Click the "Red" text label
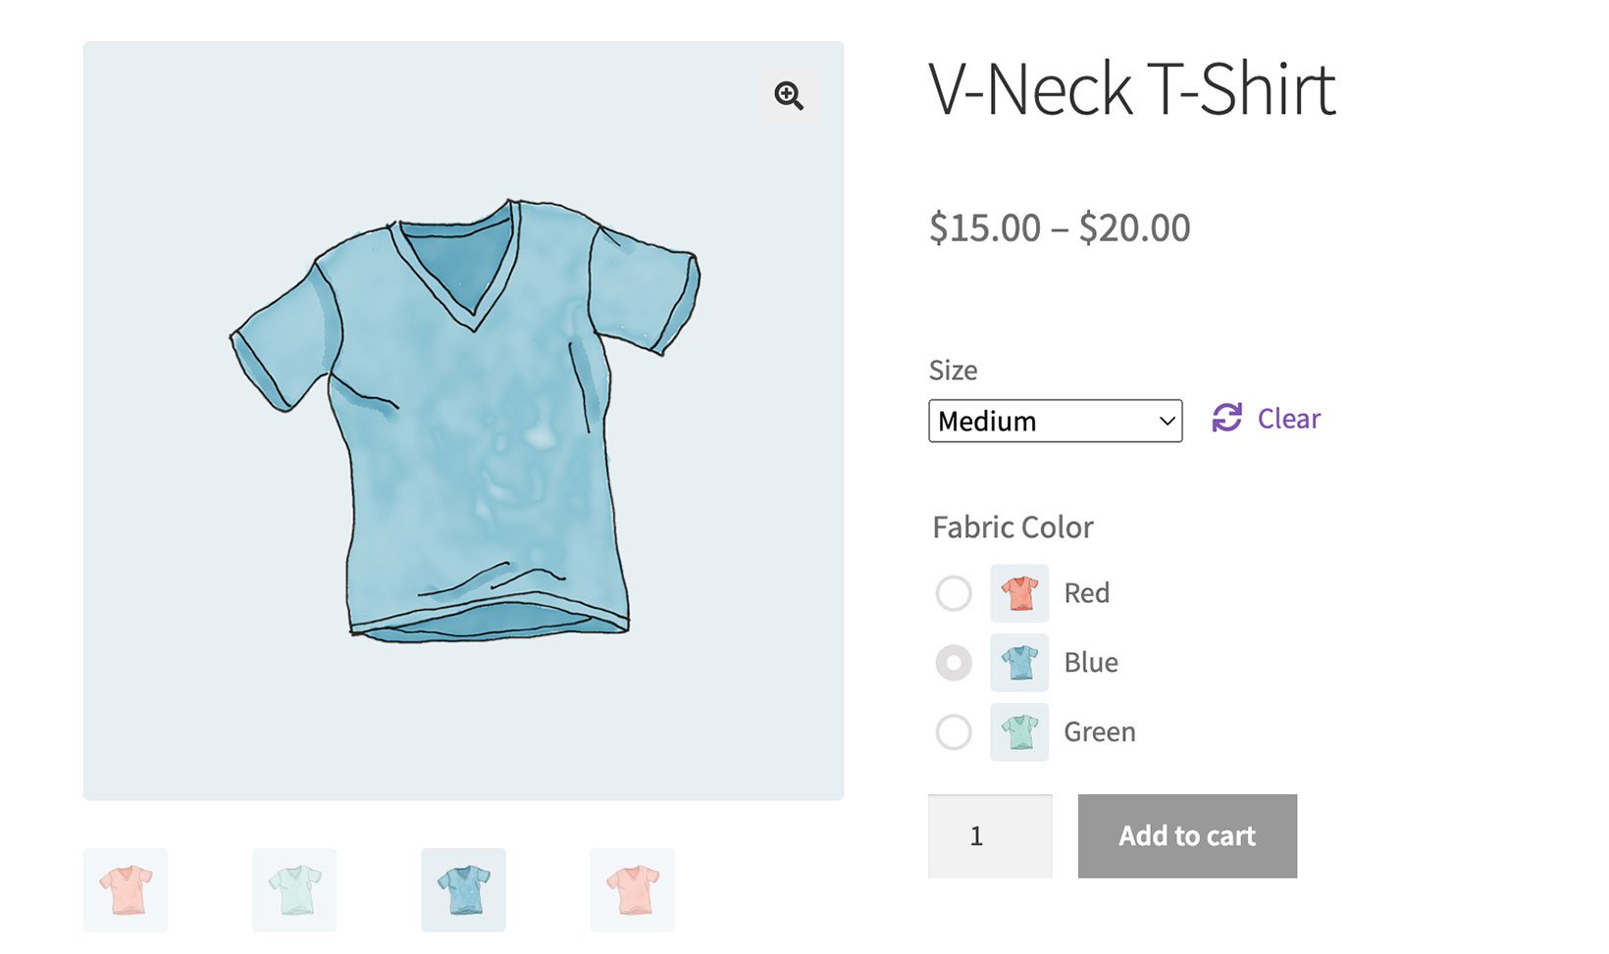The image size is (1609, 954). pyautogui.click(x=1087, y=593)
